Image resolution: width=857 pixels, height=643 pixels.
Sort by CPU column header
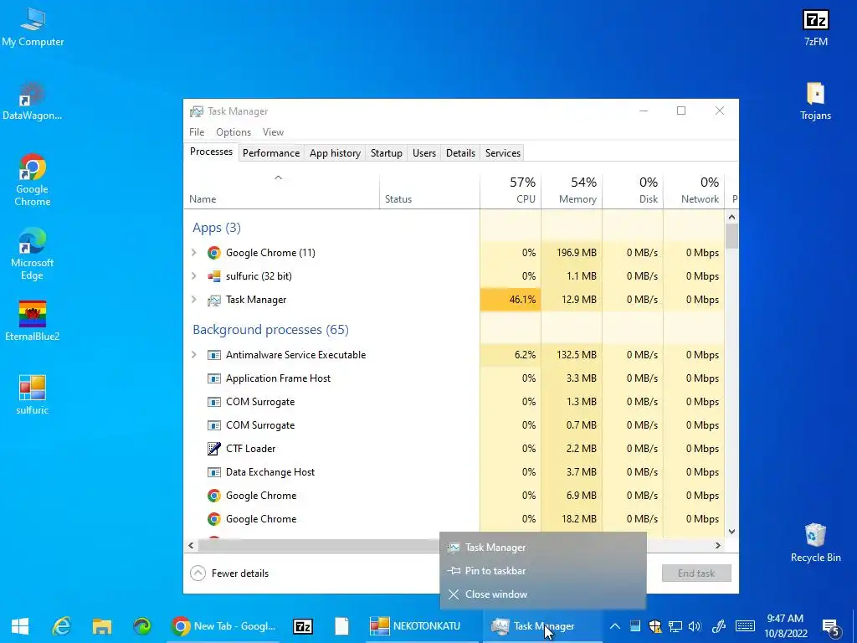click(x=511, y=190)
